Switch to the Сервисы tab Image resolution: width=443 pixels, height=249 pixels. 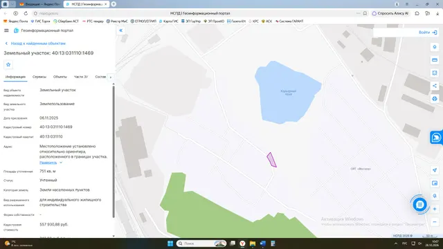[x=39, y=77]
